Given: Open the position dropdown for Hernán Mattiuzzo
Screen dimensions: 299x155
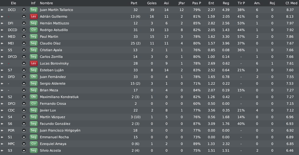Looking at the screenshot, I should point(24,23).
